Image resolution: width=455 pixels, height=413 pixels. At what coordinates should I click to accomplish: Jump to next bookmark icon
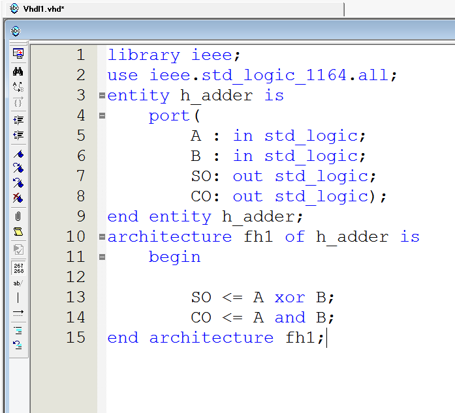(18, 168)
